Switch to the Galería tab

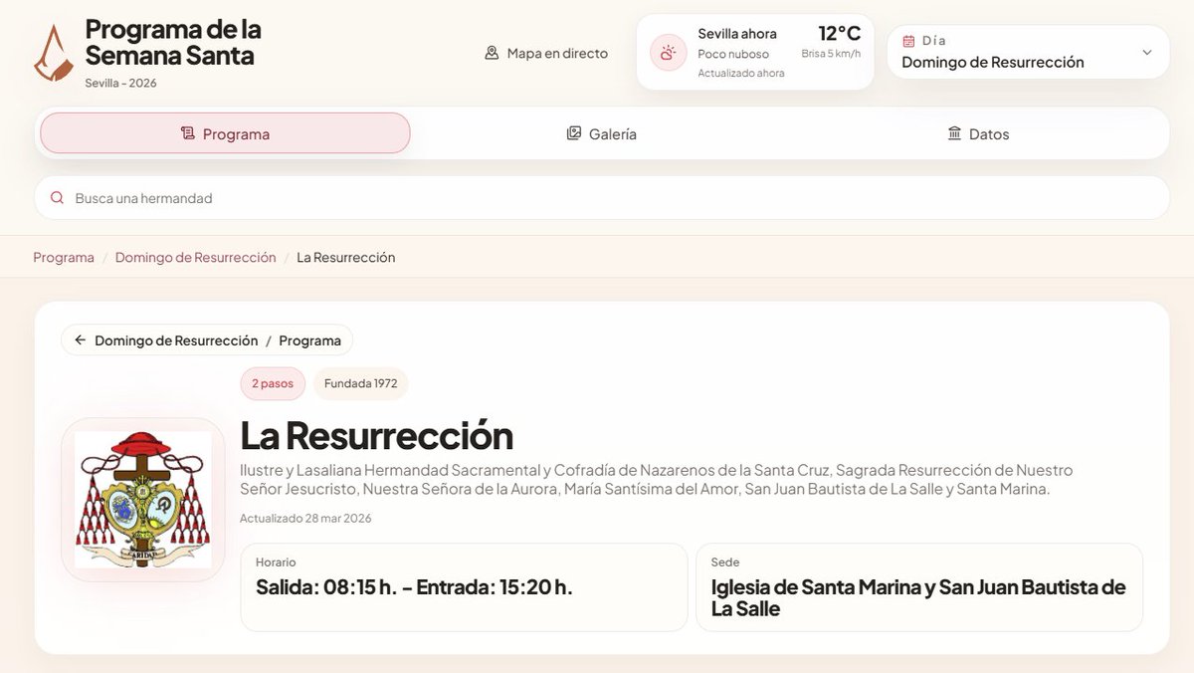[601, 133]
